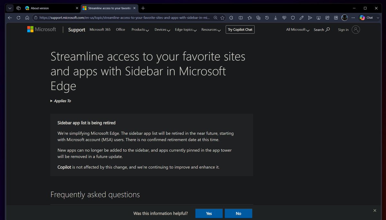Go back to the previous page
The image size is (386, 220).
pyautogui.click(x=10, y=18)
